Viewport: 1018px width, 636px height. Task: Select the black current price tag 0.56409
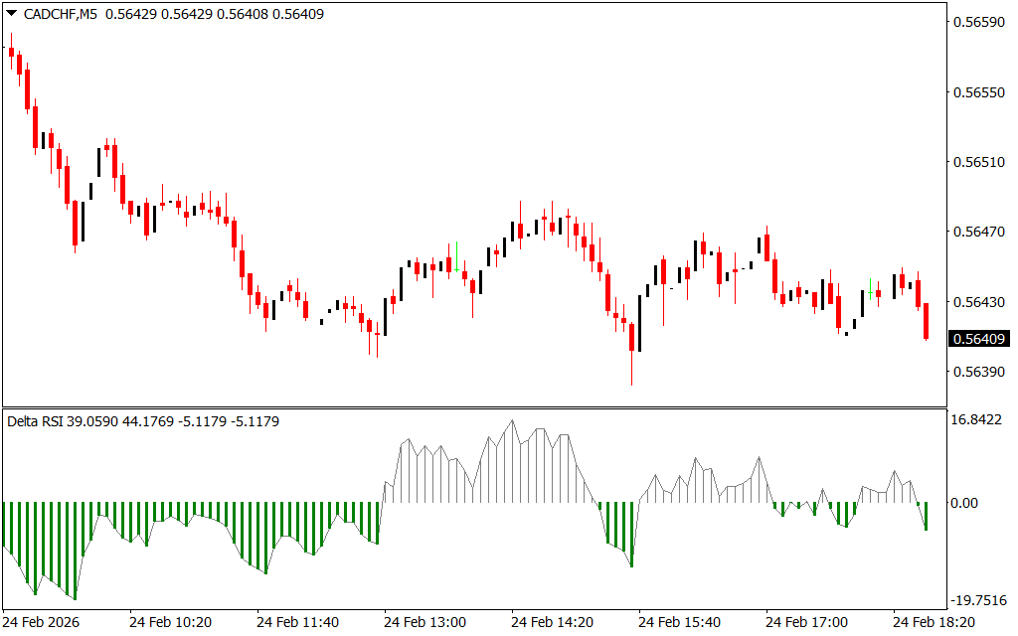point(979,339)
